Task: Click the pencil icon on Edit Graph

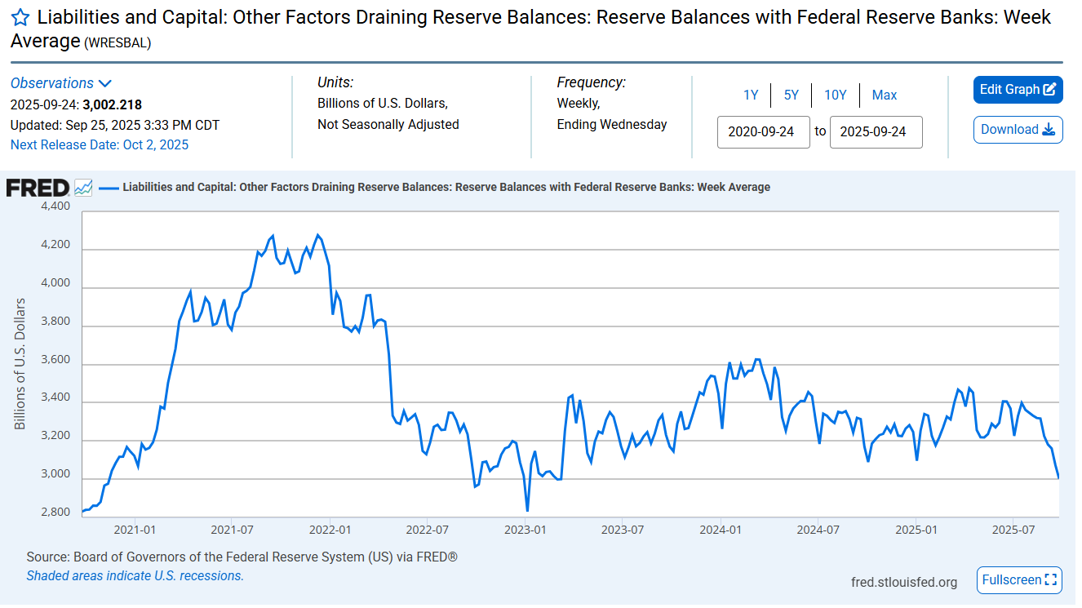Action: (x=1050, y=90)
